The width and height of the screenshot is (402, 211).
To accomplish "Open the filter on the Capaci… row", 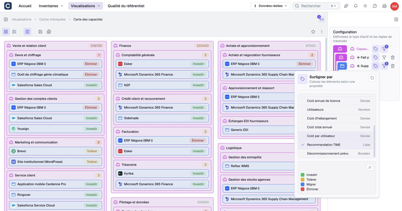I will (384, 49).
